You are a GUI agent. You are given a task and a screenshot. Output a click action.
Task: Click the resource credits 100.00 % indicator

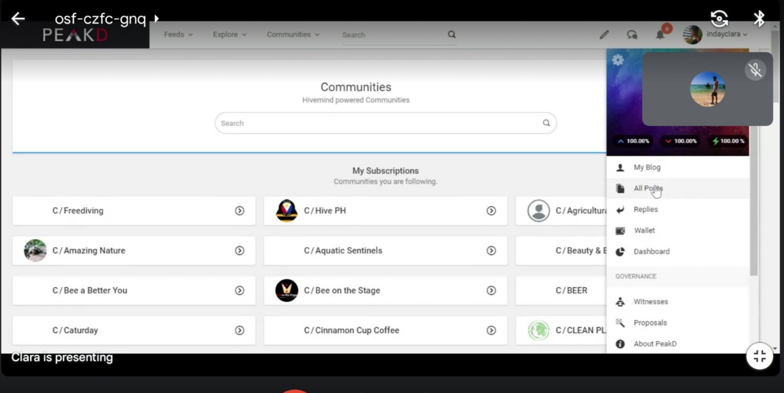[728, 141]
